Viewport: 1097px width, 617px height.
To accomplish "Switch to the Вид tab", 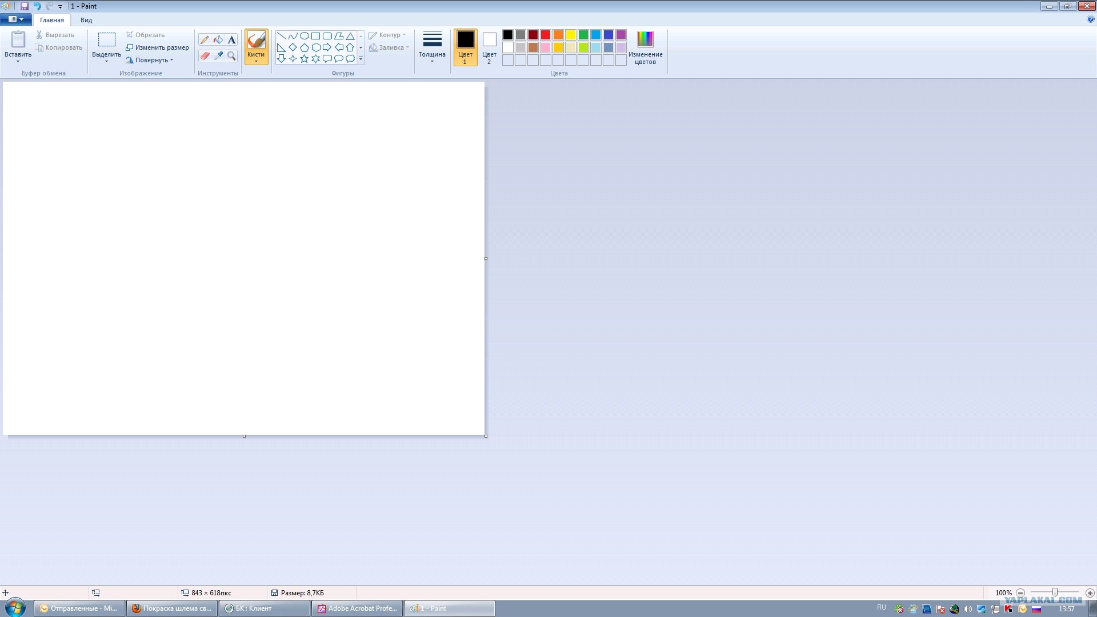I will coord(86,20).
